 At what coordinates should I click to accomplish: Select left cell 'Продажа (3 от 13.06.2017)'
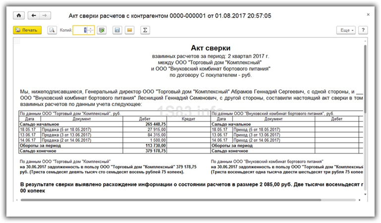82,135
